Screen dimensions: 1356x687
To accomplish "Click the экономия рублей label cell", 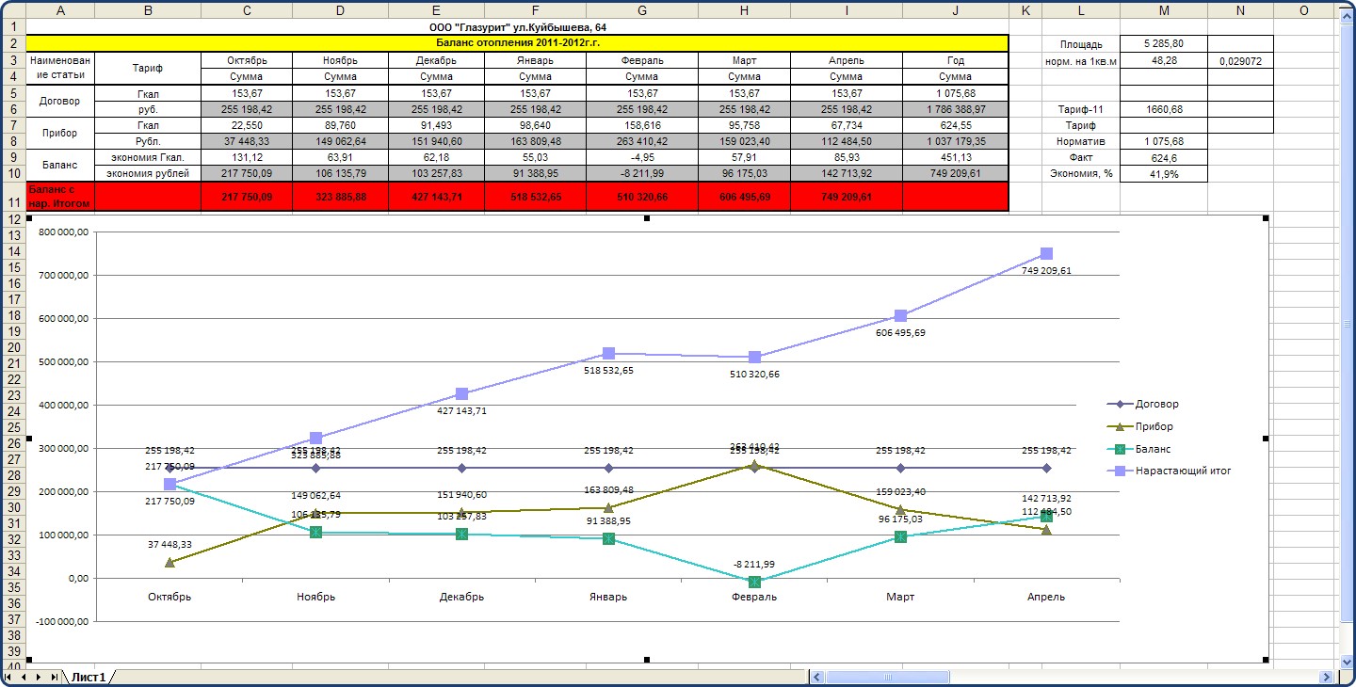I will (x=148, y=173).
